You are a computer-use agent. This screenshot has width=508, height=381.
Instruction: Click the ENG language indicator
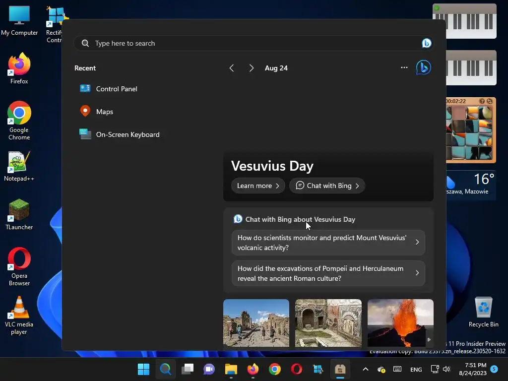416,369
